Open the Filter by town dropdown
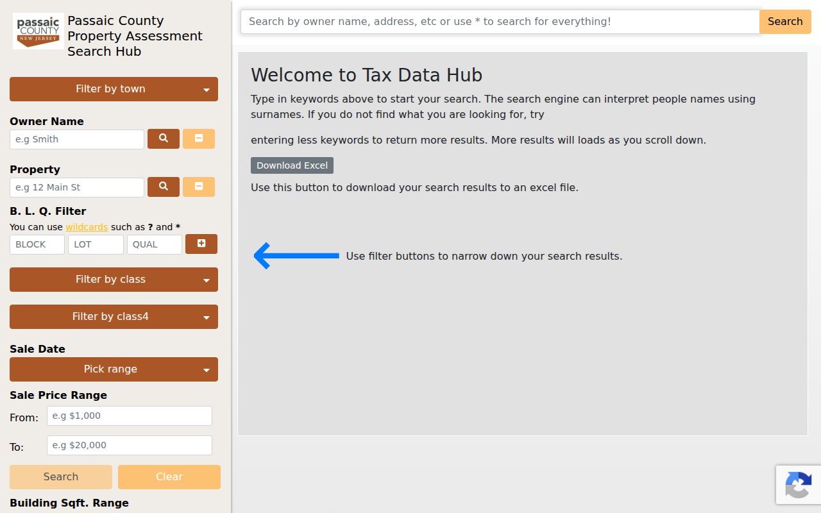This screenshot has width=821, height=513. [x=114, y=89]
